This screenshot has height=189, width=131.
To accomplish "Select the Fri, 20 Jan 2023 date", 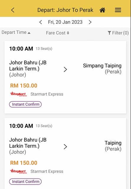I will point(65,22).
